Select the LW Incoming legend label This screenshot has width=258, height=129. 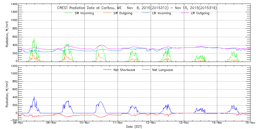pyautogui.click(x=162, y=13)
